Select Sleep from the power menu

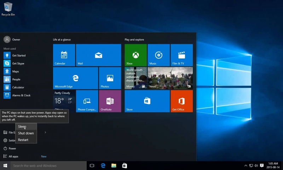[26, 127]
